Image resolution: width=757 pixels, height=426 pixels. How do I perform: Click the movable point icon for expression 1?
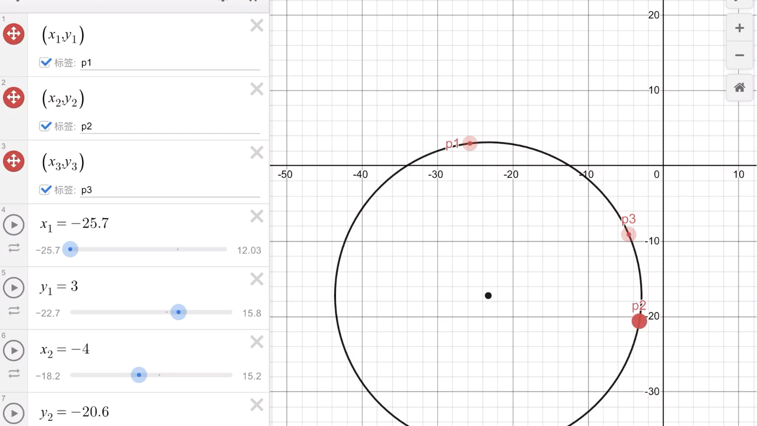pos(14,34)
